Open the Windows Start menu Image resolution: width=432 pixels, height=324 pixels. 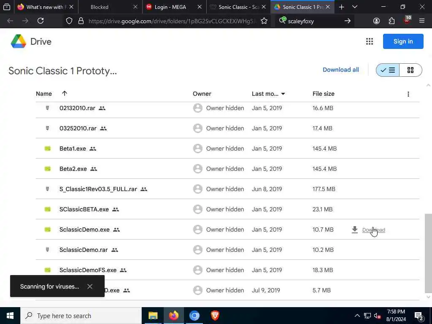tap(10, 316)
